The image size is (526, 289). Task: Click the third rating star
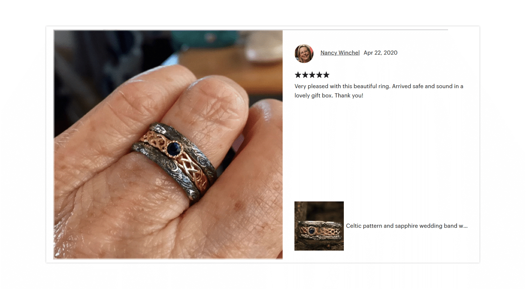coord(312,75)
